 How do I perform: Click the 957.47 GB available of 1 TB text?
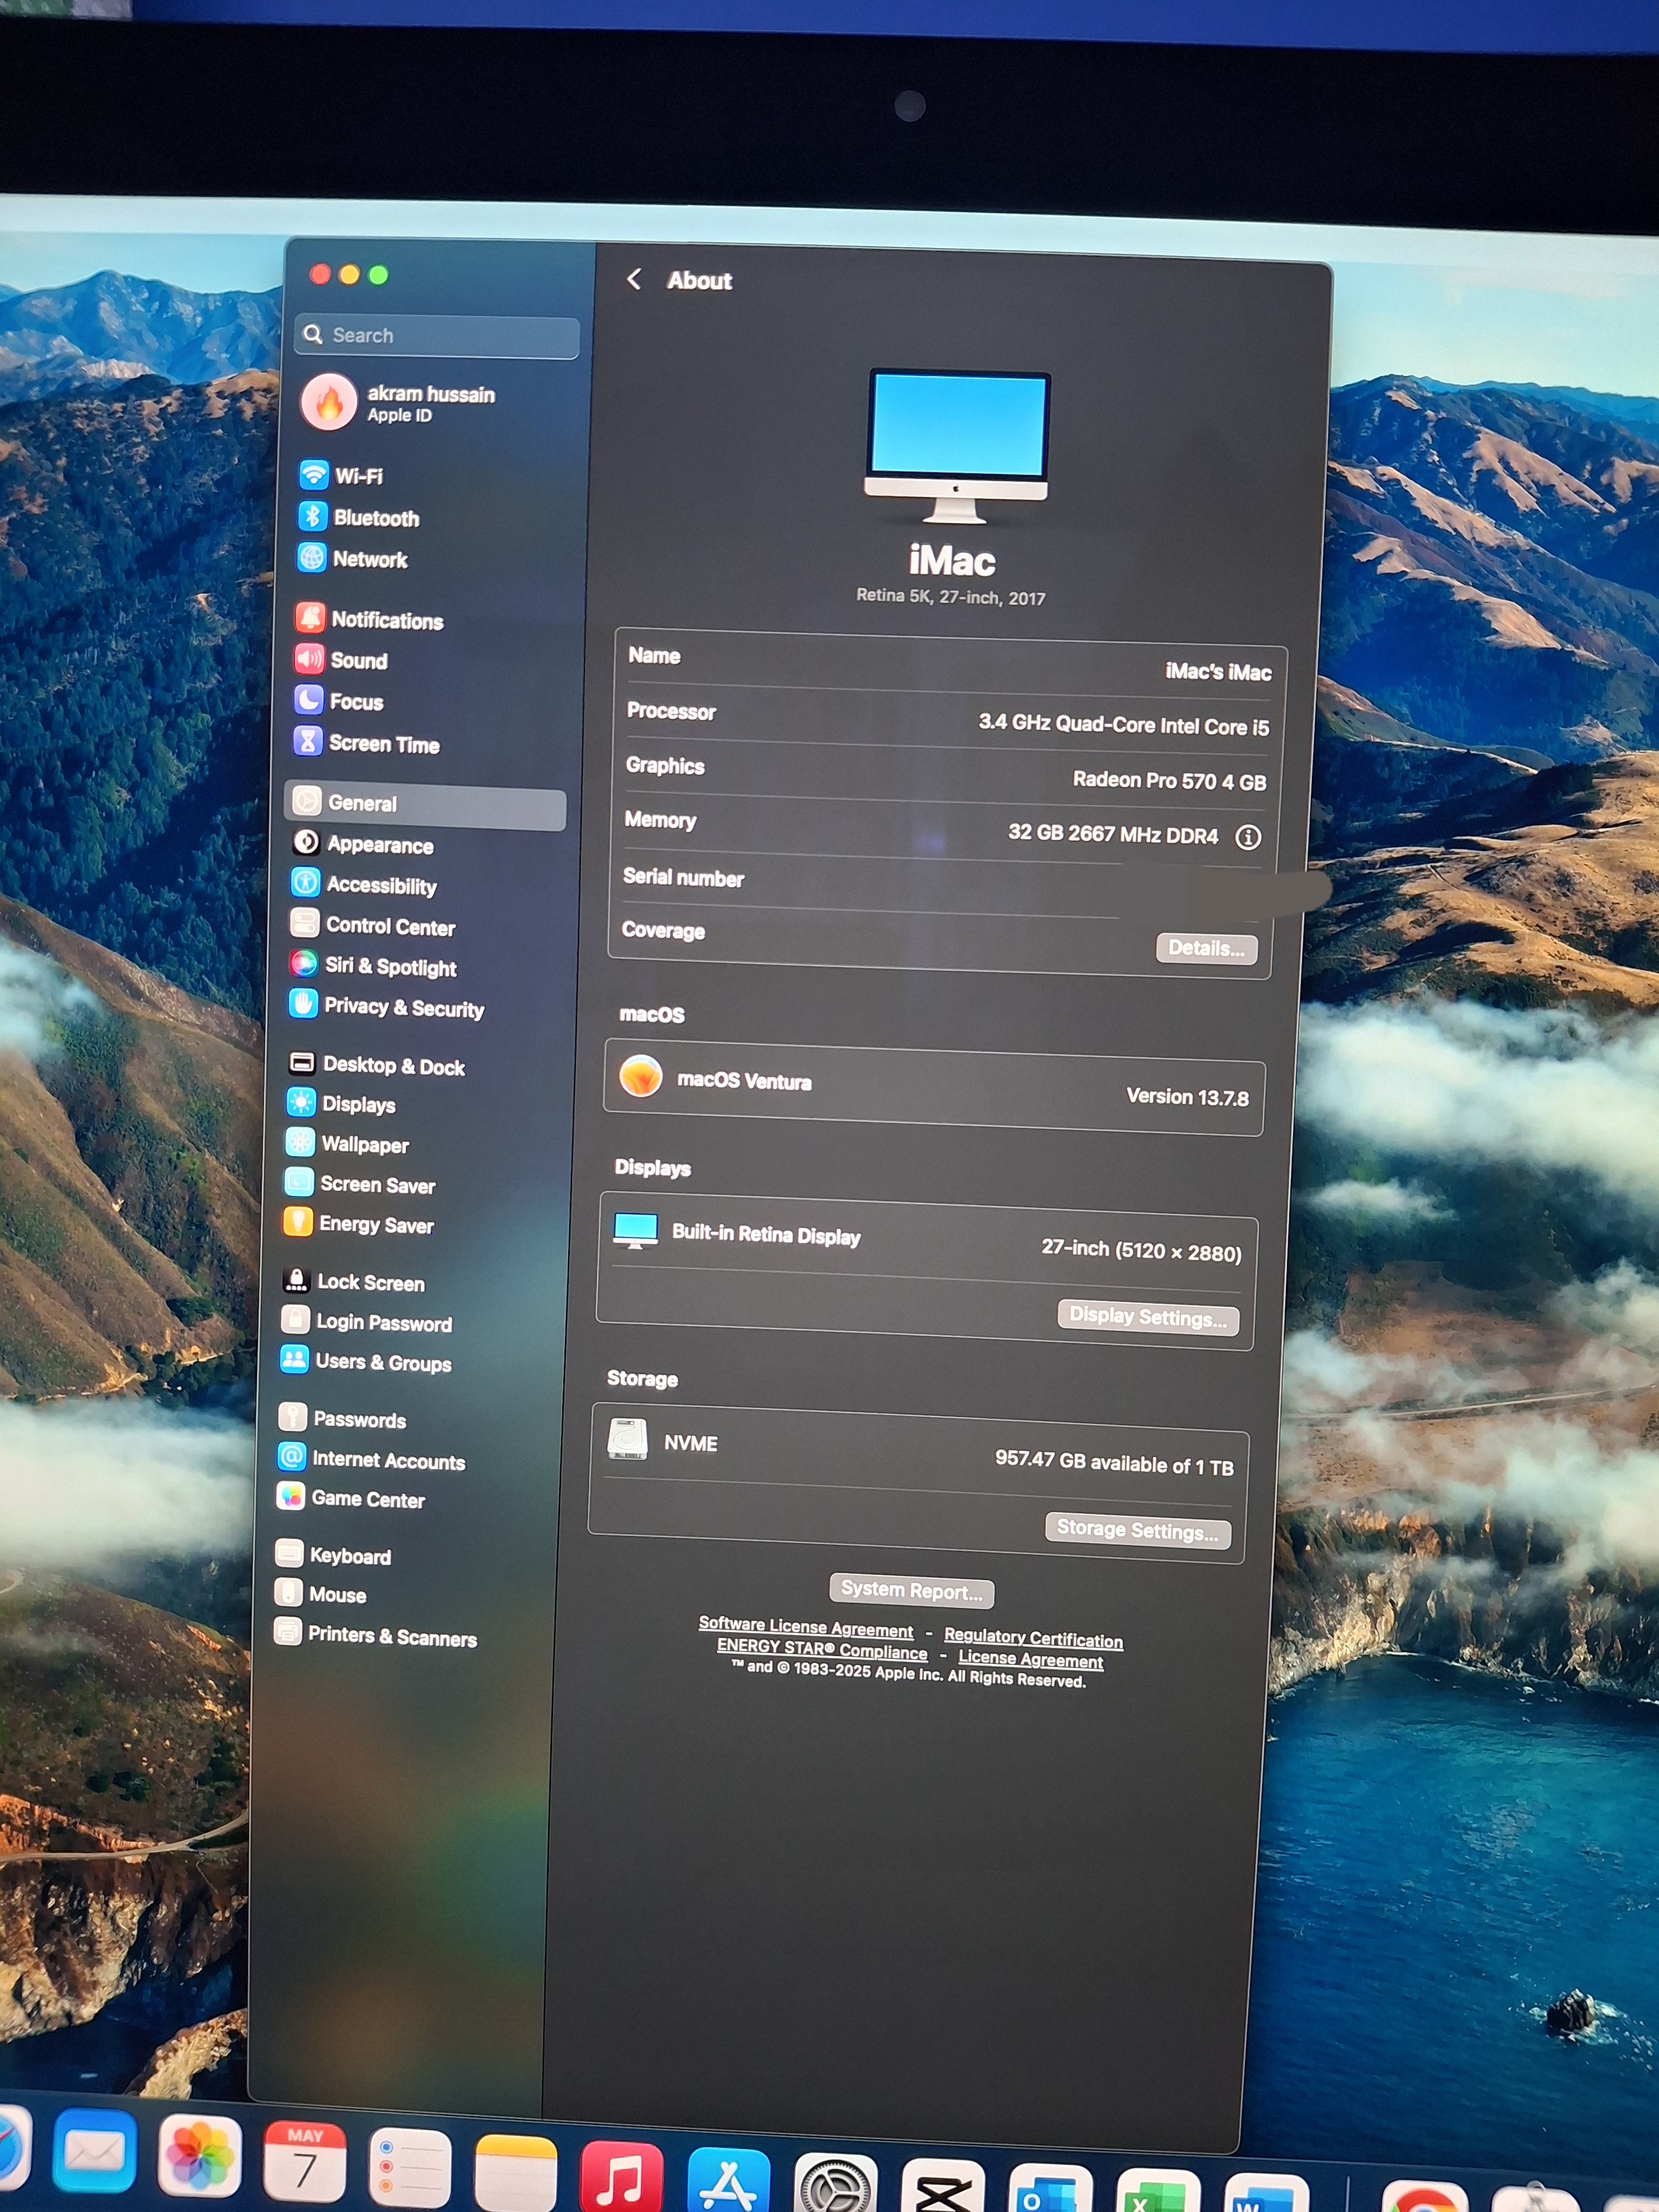(x=1114, y=1463)
